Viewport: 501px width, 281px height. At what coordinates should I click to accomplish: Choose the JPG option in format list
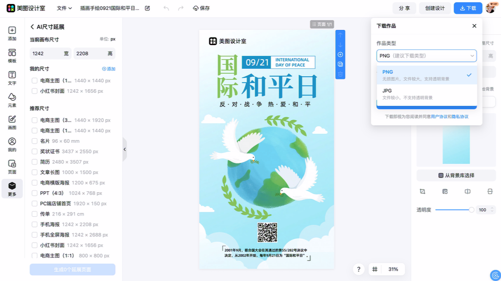[426, 94]
